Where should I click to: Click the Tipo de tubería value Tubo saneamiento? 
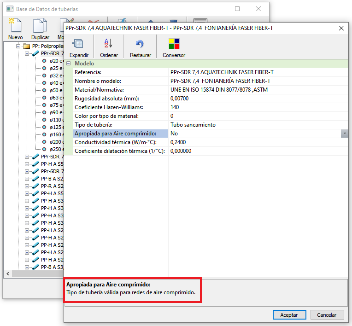point(258,125)
